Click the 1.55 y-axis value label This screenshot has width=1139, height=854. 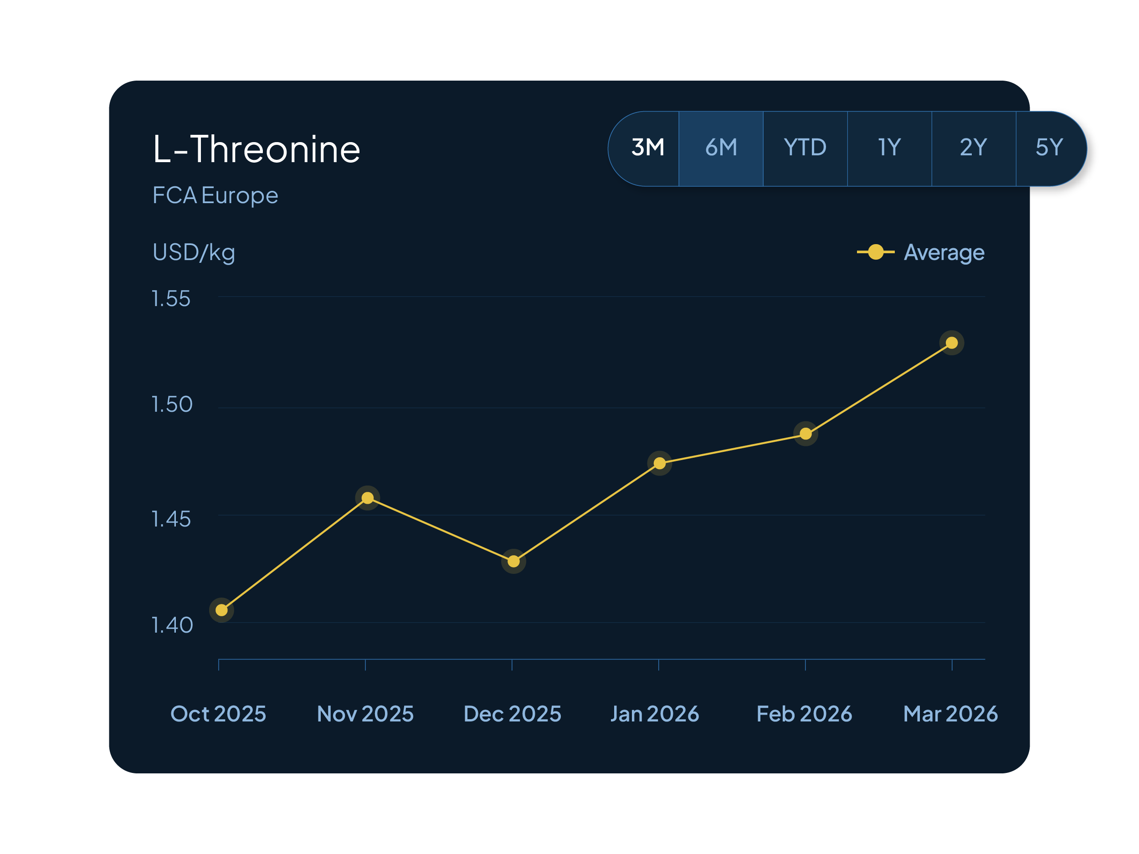[171, 299]
